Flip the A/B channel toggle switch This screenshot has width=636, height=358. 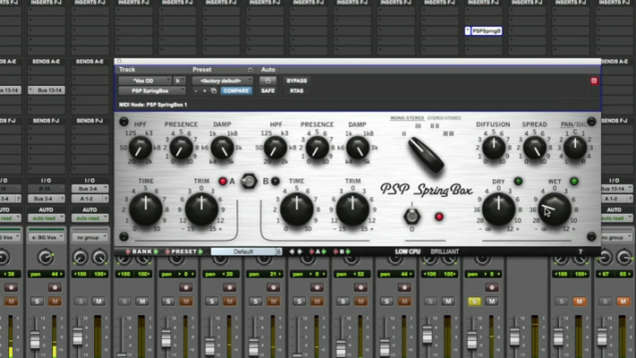tap(249, 181)
